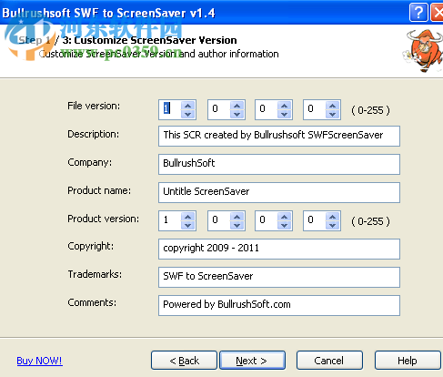Increase fourth Product version number spinner
The width and height of the screenshot is (443, 377).
[x=333, y=217]
